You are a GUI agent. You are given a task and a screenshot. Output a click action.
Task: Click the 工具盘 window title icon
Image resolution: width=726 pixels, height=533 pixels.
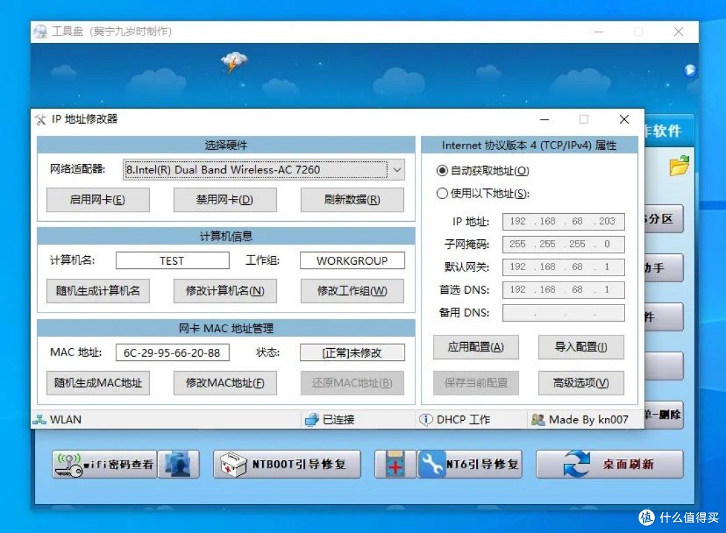41,32
